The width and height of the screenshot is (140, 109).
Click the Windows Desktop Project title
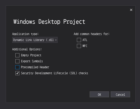pos(49,22)
